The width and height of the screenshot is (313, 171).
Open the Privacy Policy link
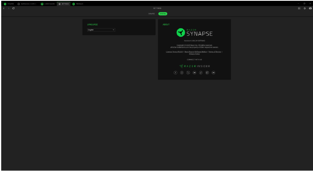pyautogui.click(x=195, y=54)
